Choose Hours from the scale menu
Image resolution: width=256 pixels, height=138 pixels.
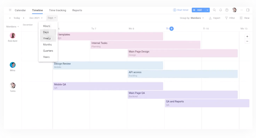click(48, 26)
